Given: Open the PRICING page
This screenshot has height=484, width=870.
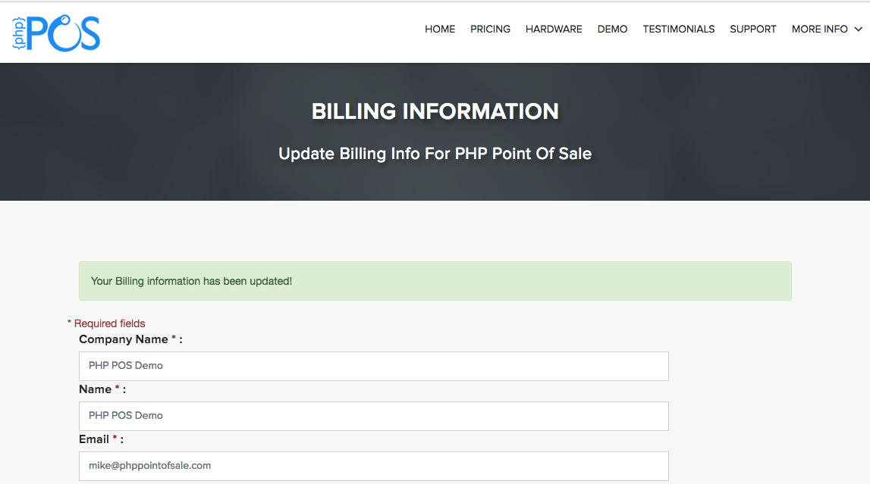Looking at the screenshot, I should click(490, 29).
